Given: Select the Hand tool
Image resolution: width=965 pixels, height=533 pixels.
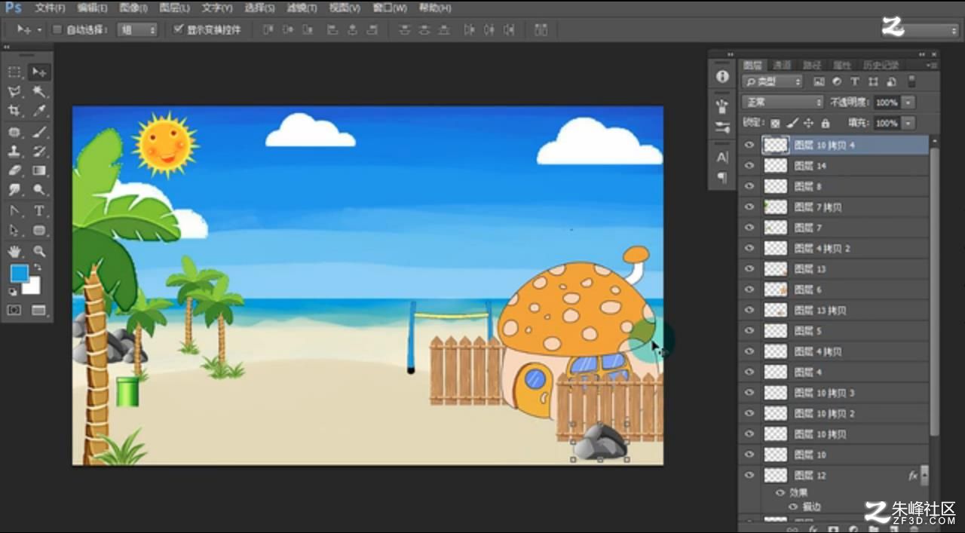Looking at the screenshot, I should pos(14,251).
